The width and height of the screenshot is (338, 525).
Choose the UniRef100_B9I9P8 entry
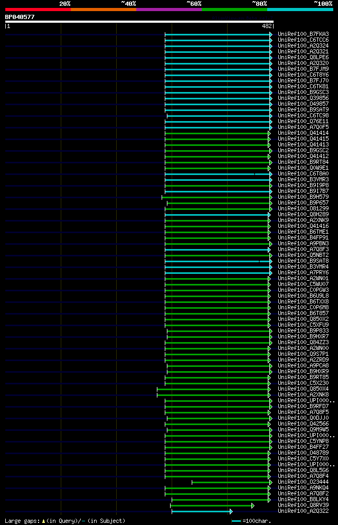click(x=303, y=185)
